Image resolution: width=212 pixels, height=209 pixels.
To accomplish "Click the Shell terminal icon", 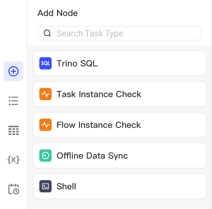I will point(45,186).
